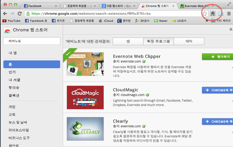Viewport: 233px width, 147px height.
Task: Reload the page with the refresh icon
Action: (19, 14)
